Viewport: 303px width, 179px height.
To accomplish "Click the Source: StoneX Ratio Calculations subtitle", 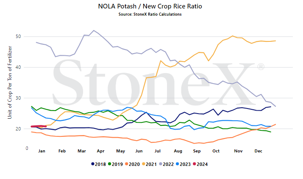I will pos(150,14).
